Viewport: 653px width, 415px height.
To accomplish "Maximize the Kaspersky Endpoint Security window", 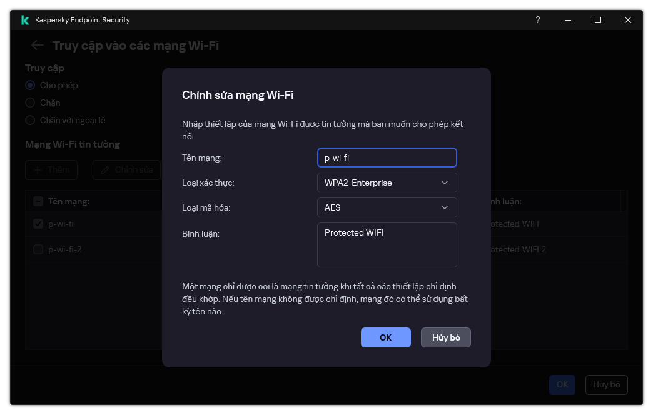I will (597, 20).
